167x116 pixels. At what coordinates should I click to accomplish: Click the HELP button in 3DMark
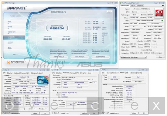click(x=109, y=12)
